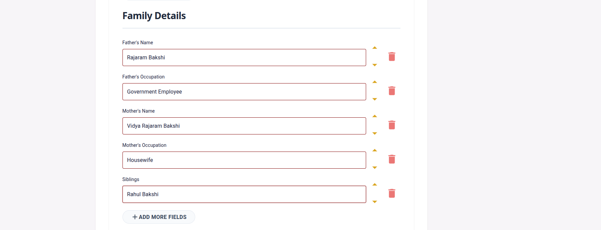The width and height of the screenshot is (601, 230).
Task: Move Siblings field down
Action: click(375, 202)
